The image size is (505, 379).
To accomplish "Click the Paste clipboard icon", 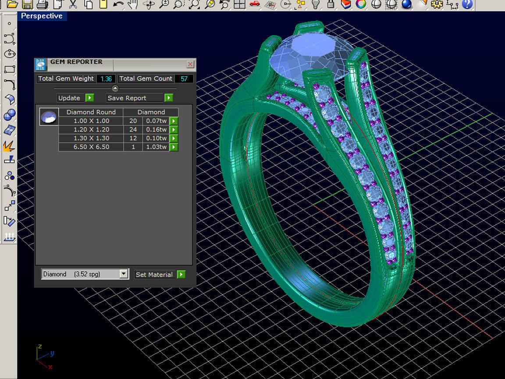I will (x=103, y=4).
